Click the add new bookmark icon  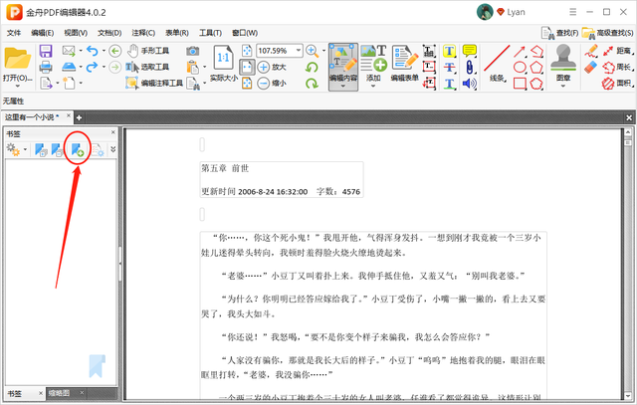pos(77,149)
